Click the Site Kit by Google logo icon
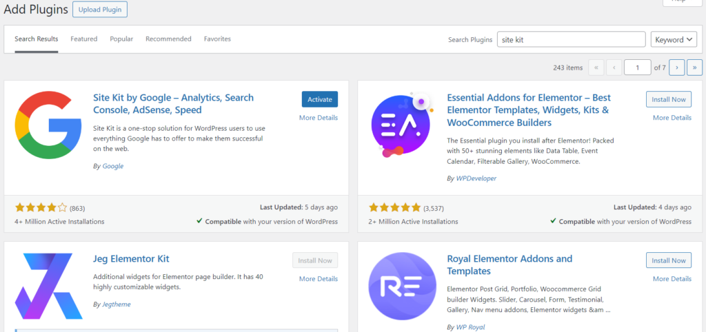Image resolution: width=706 pixels, height=332 pixels. point(48,125)
